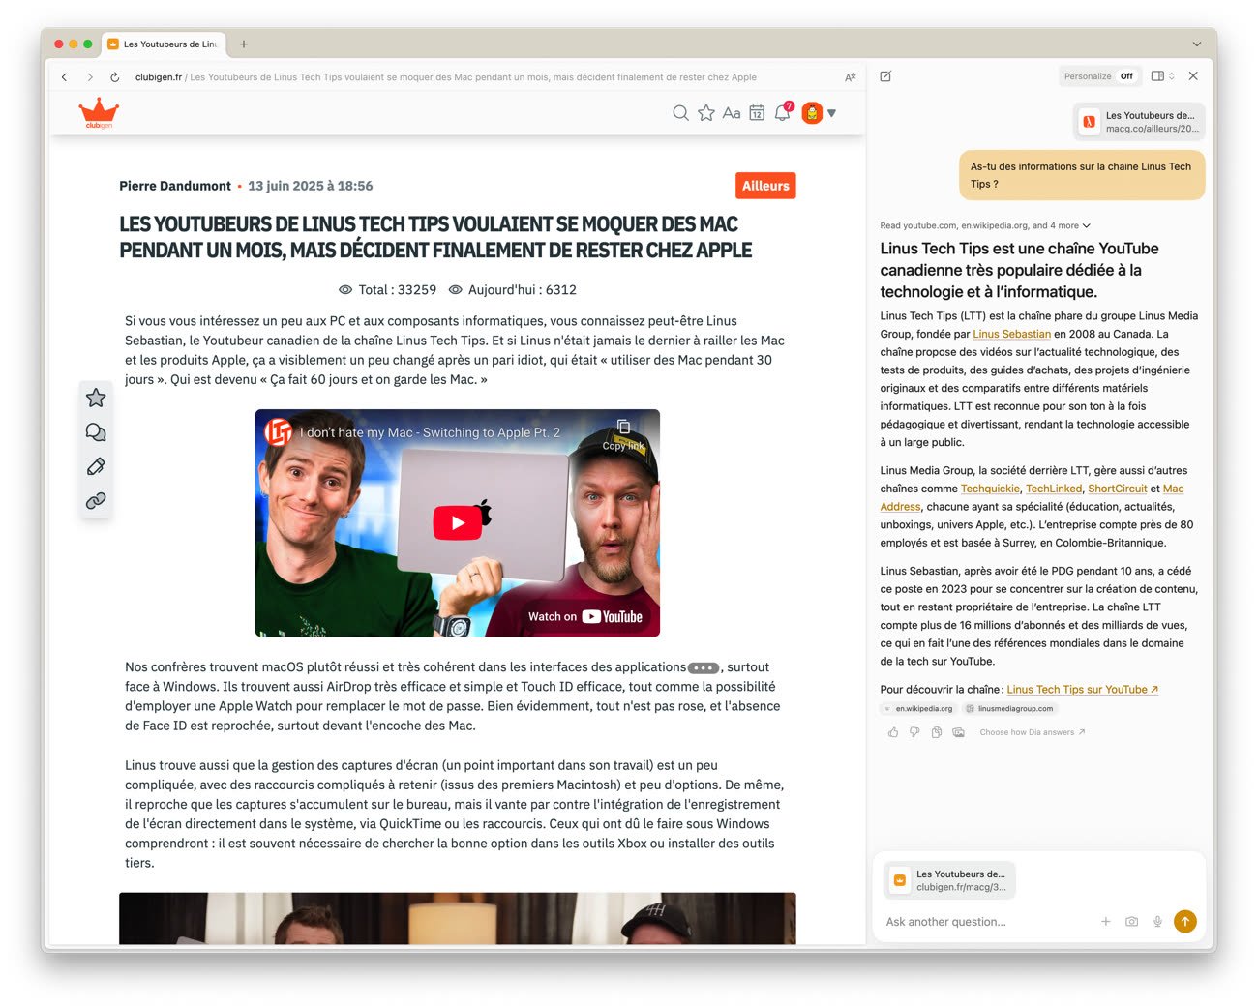Start voice input with the microphone icon
The height and width of the screenshot is (1007, 1258).
pyautogui.click(x=1157, y=922)
